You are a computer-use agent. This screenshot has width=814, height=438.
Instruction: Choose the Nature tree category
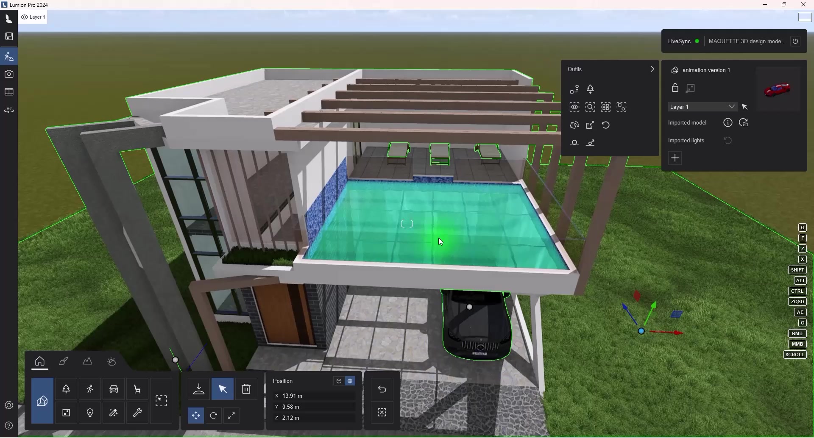(x=66, y=389)
